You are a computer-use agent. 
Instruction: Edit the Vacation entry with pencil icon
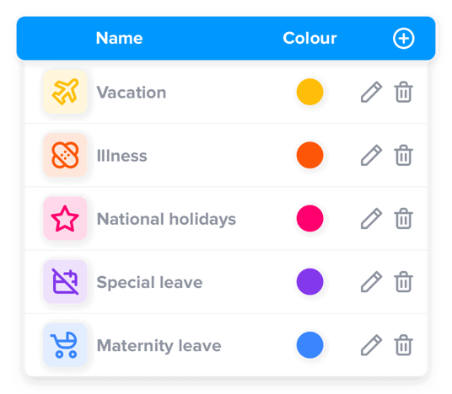(371, 92)
